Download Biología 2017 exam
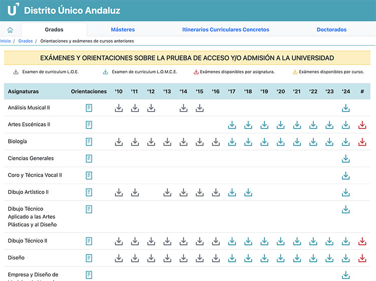Screen dimensions: 376x281 tap(232, 142)
